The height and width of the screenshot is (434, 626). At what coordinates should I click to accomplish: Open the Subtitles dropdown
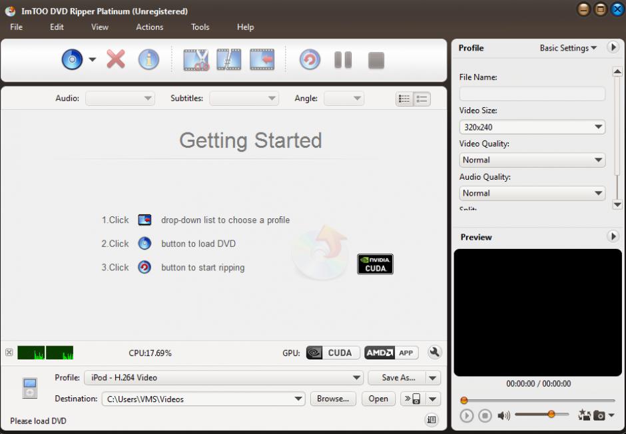[244, 99]
